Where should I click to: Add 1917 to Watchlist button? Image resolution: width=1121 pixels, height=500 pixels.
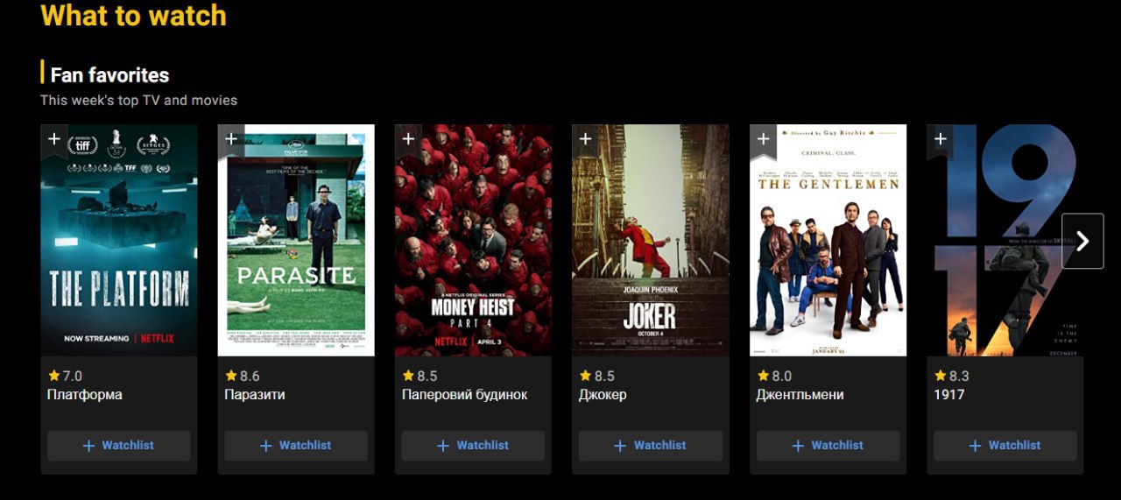tap(1005, 446)
